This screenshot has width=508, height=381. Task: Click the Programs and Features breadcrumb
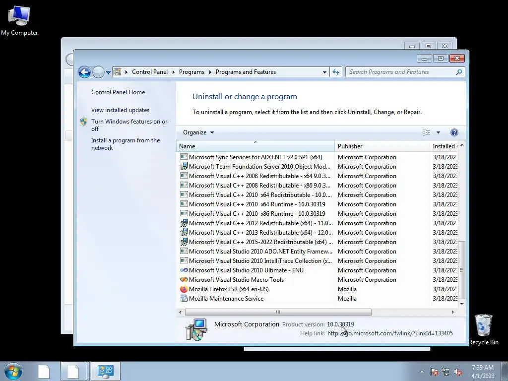click(x=246, y=72)
